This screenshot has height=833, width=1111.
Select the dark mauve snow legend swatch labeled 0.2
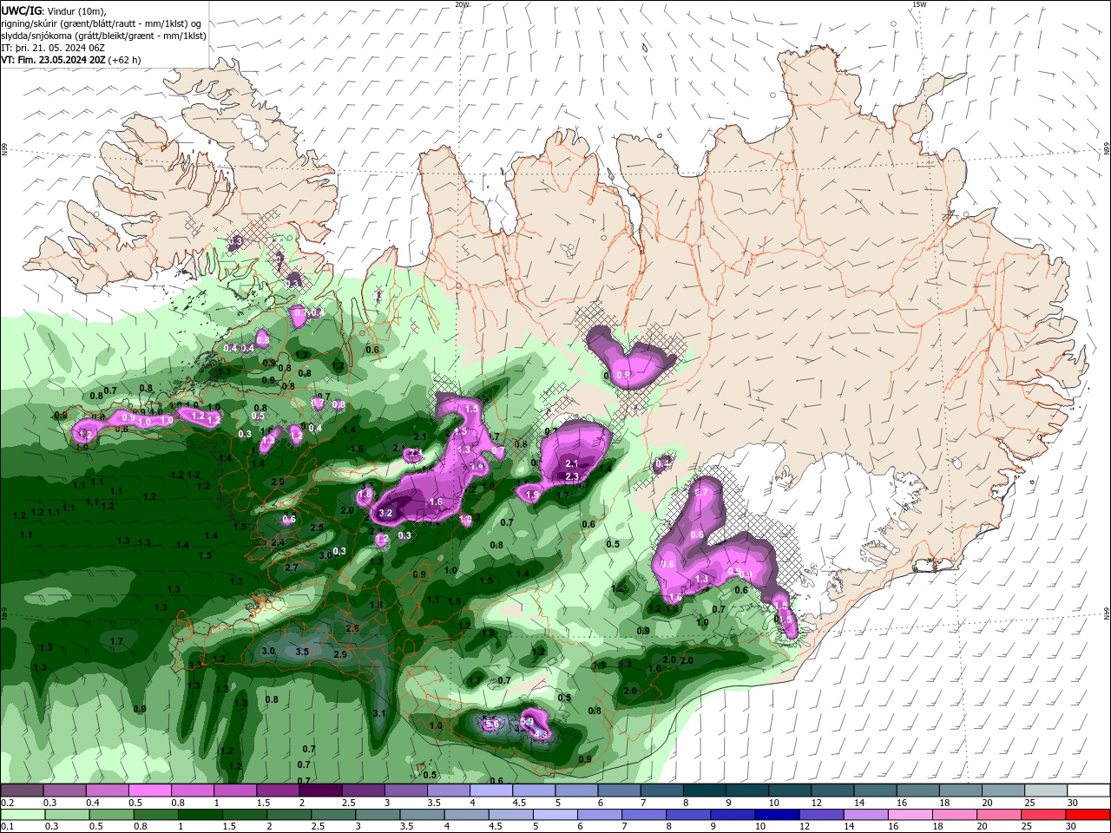[x=22, y=790]
